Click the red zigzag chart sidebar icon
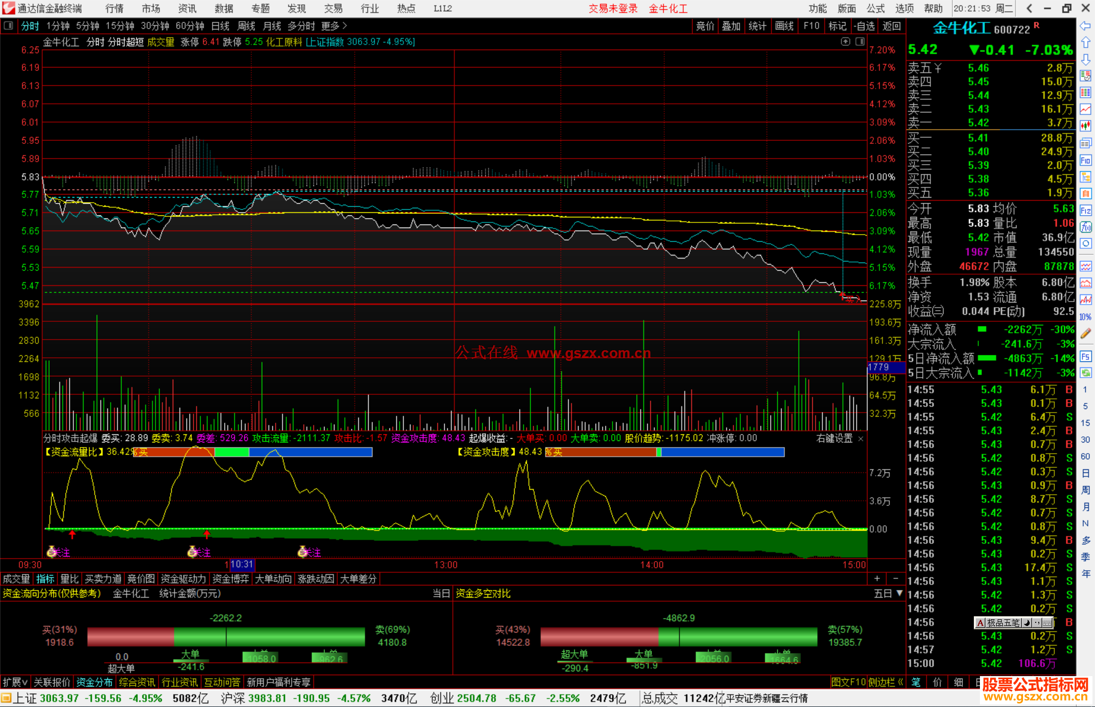This screenshot has height=707, width=1095. [1085, 300]
